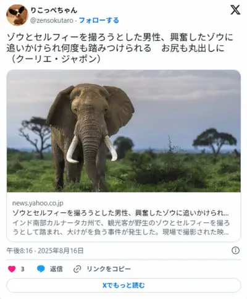The height and width of the screenshot is (299, 247).
Task: Click the X logo icon
Action: [x=235, y=10]
